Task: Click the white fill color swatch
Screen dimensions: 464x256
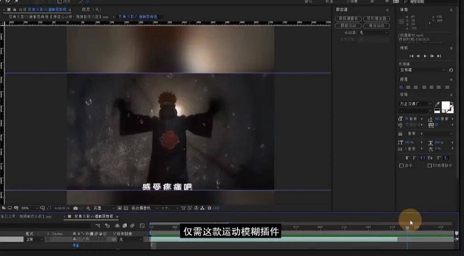Action: click(446, 105)
